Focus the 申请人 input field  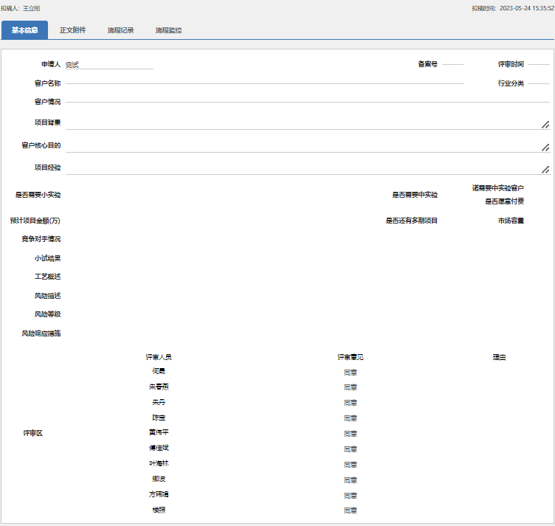(x=109, y=64)
